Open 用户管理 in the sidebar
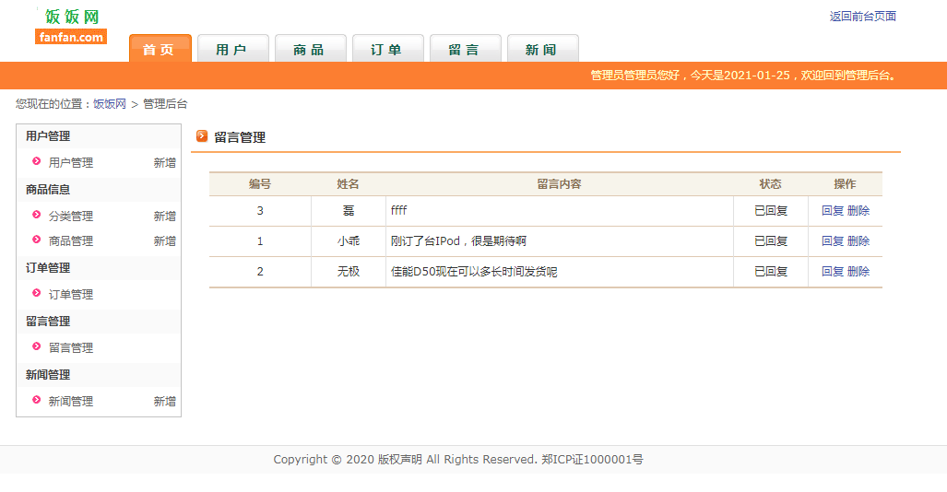This screenshot has width=947, height=492. pyautogui.click(x=71, y=162)
